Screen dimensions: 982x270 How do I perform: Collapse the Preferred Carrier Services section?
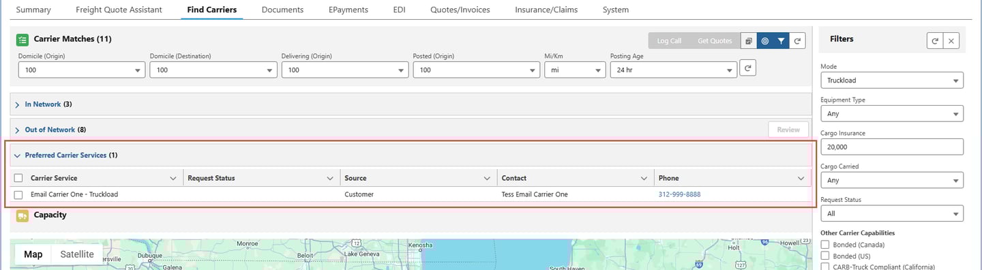coord(17,155)
